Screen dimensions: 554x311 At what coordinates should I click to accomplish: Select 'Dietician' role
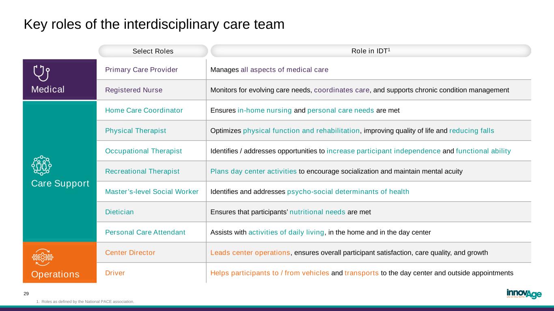(x=119, y=212)
